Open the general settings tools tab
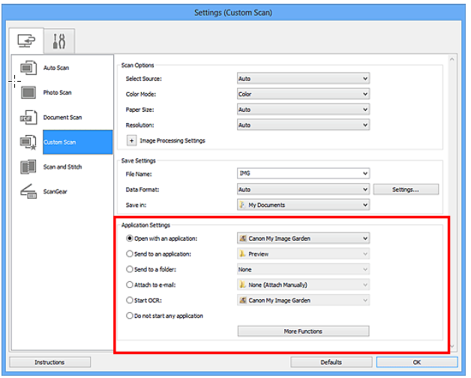Viewport: 471px width, 378px height. click(58, 37)
